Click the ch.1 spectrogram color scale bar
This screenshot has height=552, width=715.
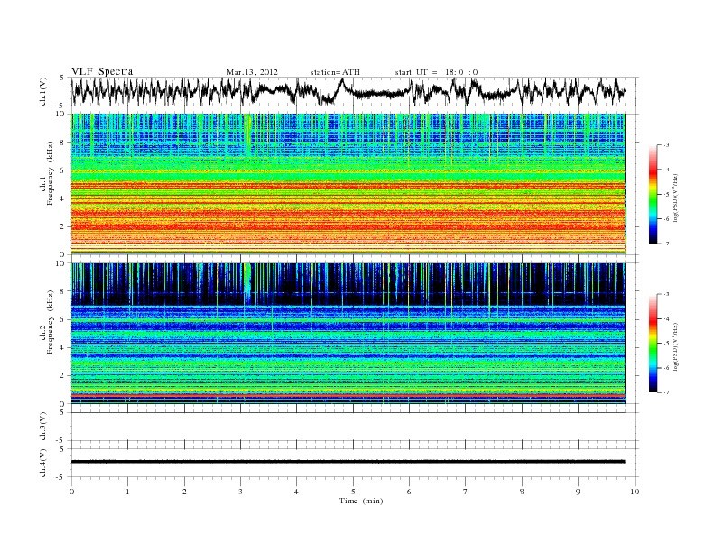click(653, 194)
